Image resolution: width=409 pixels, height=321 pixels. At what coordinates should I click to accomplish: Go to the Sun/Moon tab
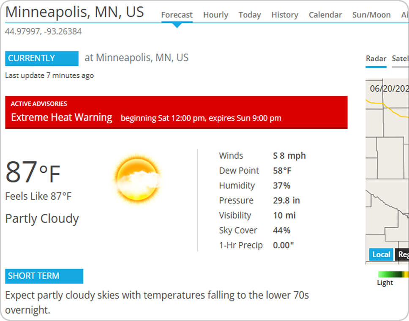(x=371, y=15)
